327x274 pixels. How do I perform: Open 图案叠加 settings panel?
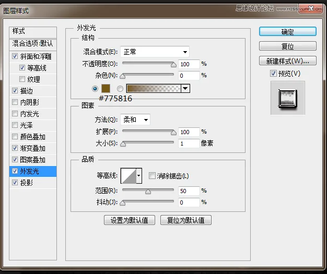(33, 160)
